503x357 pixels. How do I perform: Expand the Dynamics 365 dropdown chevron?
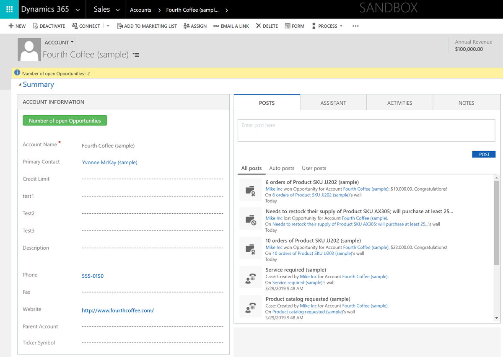78,10
